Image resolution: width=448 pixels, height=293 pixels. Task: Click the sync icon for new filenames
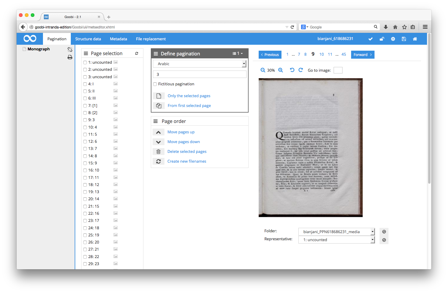(x=159, y=161)
